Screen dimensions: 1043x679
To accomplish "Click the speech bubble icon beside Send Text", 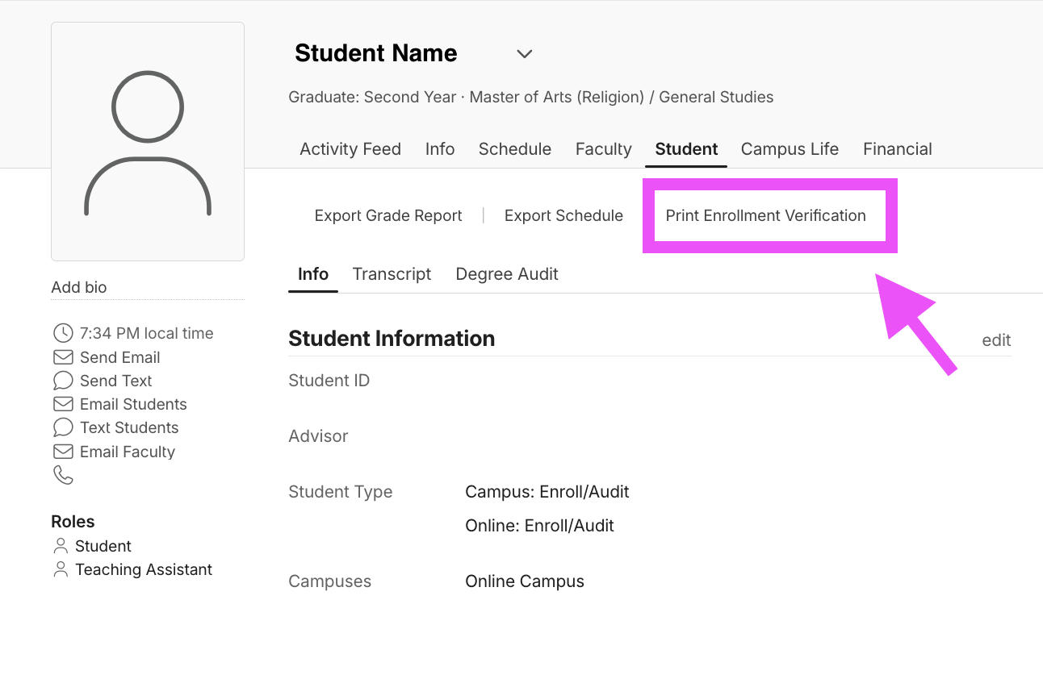I will click(63, 381).
